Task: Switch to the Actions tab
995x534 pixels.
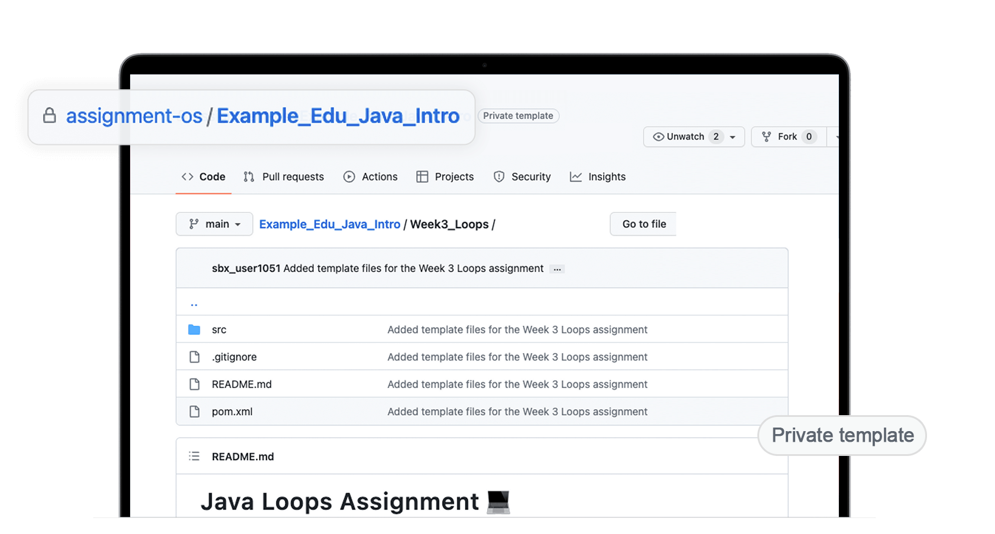Action: tap(379, 176)
